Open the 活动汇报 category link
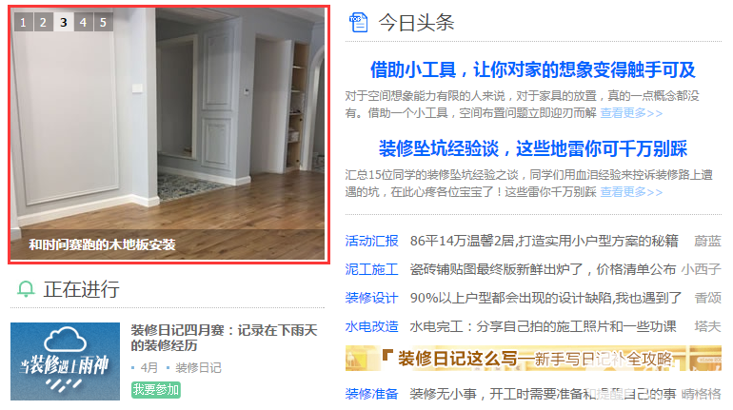733x410 pixels. coord(371,241)
